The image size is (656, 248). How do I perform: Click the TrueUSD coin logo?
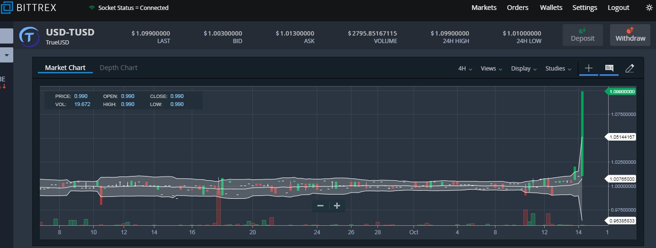(29, 36)
